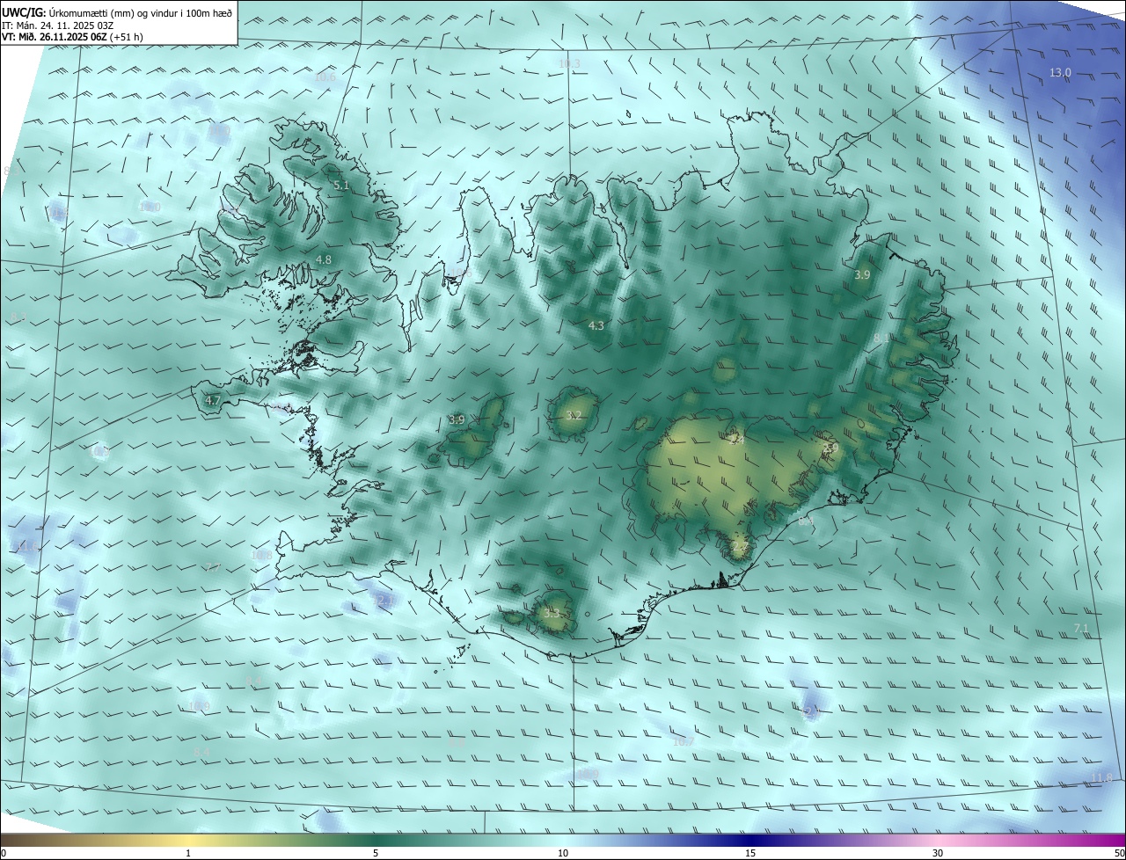Click the '10' tick on the colour scale

pyautogui.click(x=563, y=853)
